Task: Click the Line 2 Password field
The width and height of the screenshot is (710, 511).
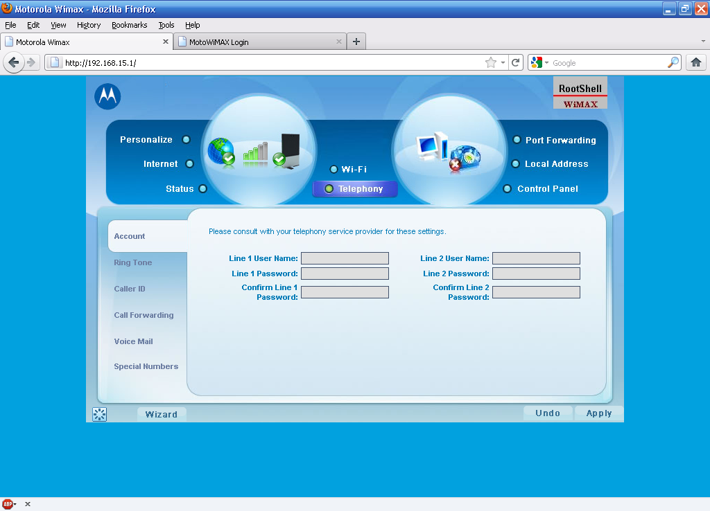Action: 536,274
